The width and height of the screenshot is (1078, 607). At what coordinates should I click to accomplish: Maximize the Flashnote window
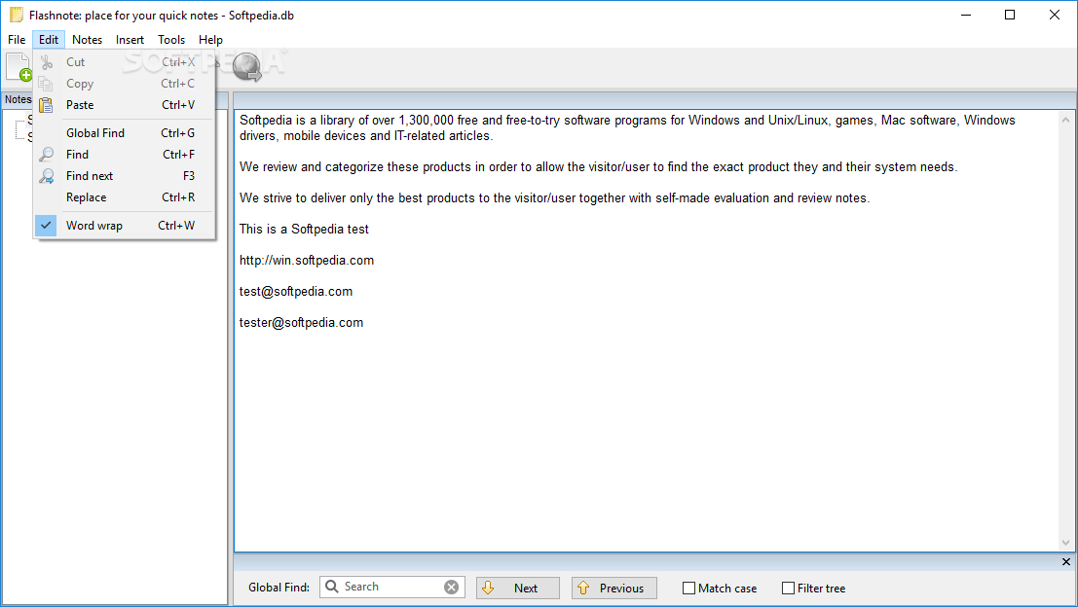(1009, 16)
